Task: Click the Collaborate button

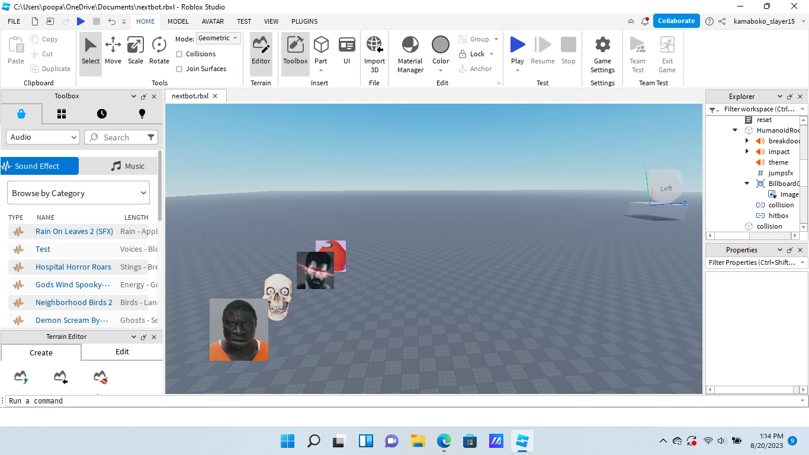Action: 676,20
